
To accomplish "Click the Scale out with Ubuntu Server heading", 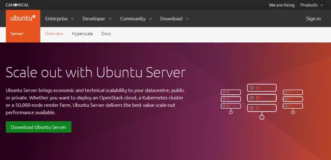I will click(x=96, y=72).
